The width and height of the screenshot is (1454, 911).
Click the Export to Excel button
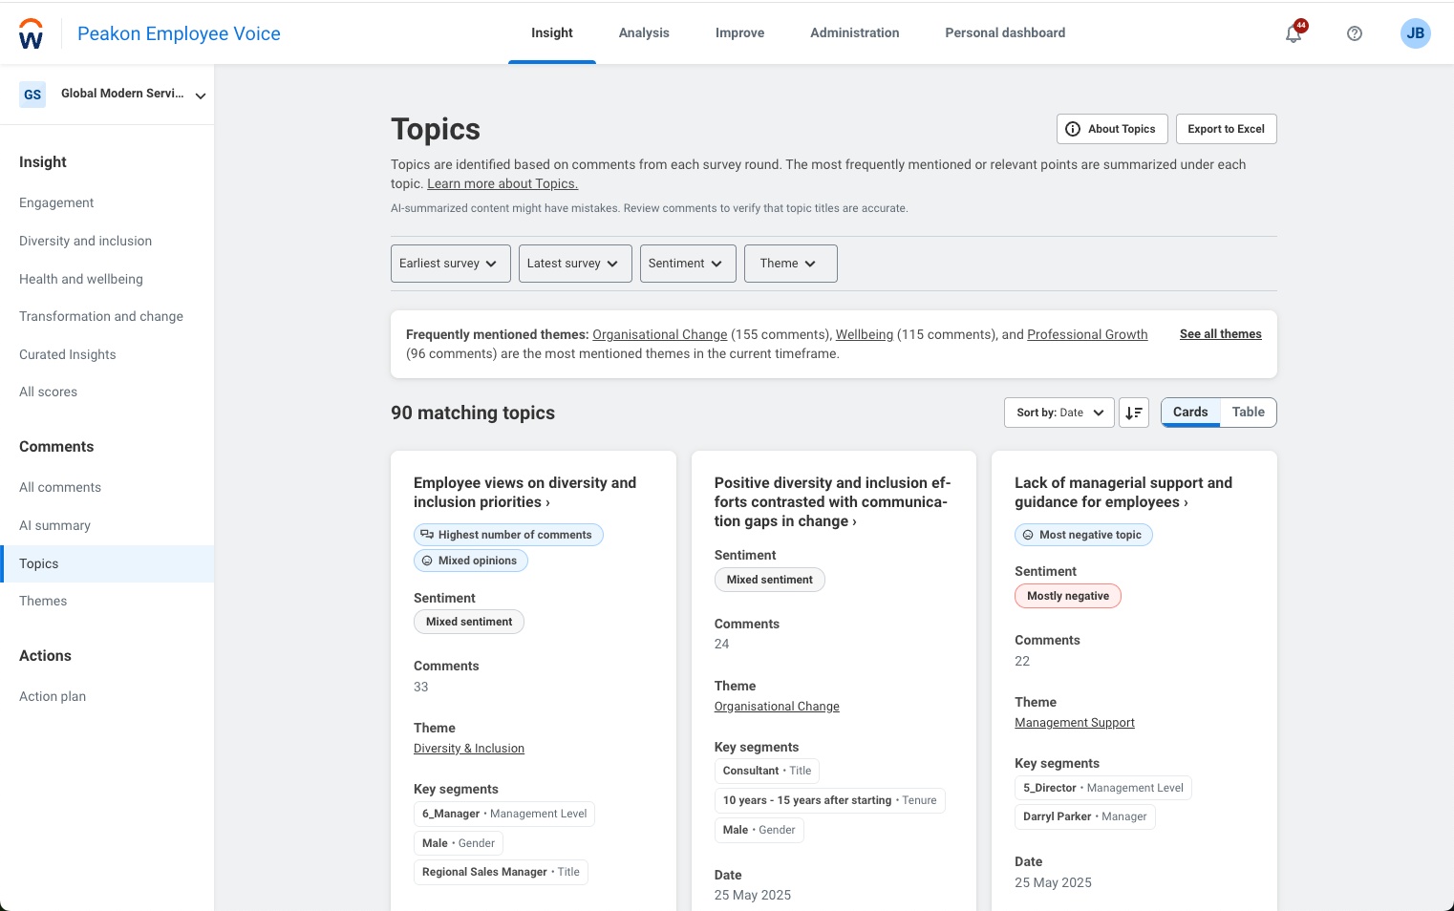pyautogui.click(x=1226, y=128)
